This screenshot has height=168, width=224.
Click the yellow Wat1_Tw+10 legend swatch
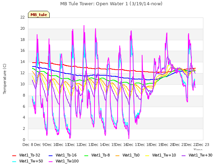tap(147, 155)
